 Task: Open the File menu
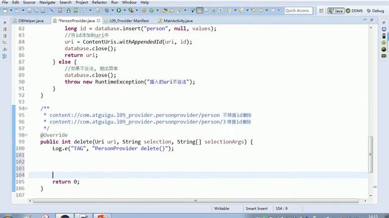(5, 2)
